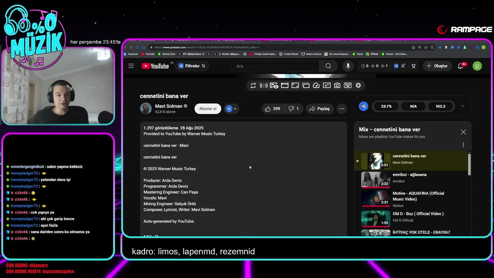Play emriboi - ağlasana from the mix
Viewport: 494px width, 278px height.
click(x=411, y=179)
